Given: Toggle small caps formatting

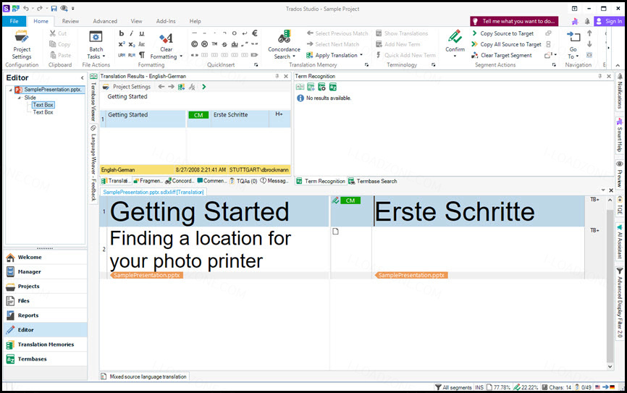Looking at the screenshot, I should [142, 44].
